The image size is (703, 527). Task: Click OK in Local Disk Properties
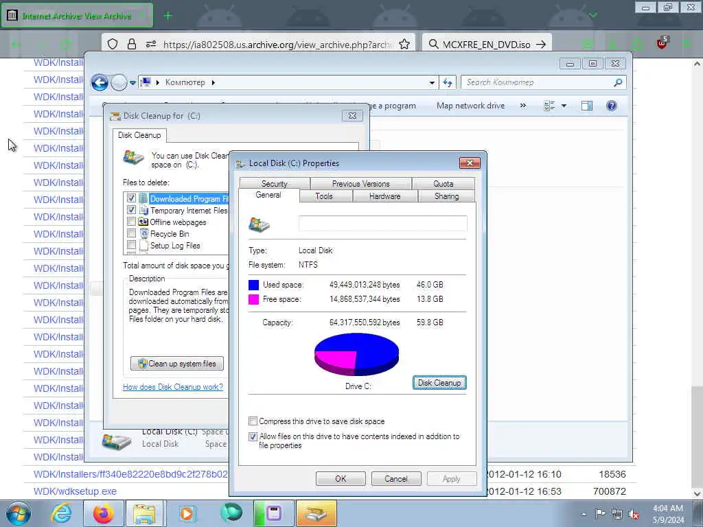point(341,478)
